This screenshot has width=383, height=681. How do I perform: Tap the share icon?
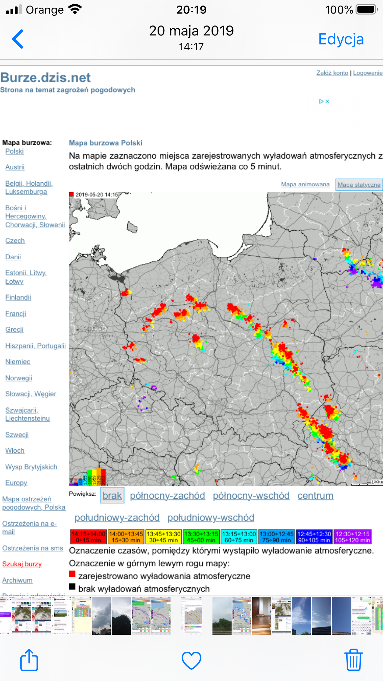(29, 660)
